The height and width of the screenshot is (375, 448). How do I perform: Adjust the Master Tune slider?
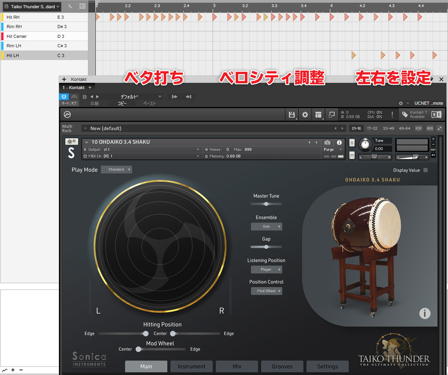(x=266, y=204)
